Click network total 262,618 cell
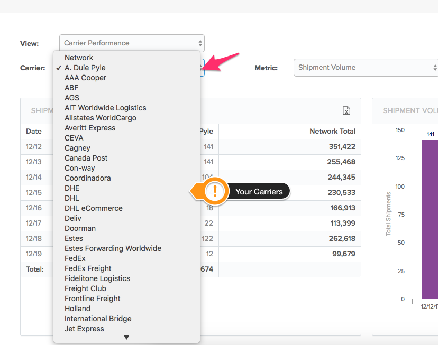 (290, 238)
